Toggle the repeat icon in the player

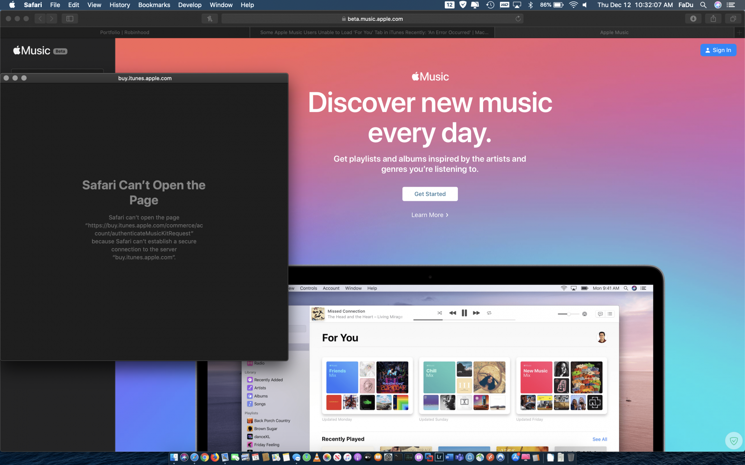tap(489, 313)
